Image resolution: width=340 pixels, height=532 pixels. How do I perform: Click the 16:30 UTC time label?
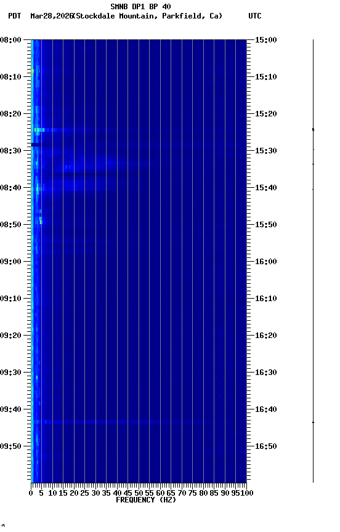[265, 373]
